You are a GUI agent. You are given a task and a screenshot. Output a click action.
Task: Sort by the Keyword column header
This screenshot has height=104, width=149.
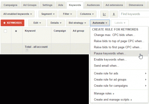click(x=30, y=31)
